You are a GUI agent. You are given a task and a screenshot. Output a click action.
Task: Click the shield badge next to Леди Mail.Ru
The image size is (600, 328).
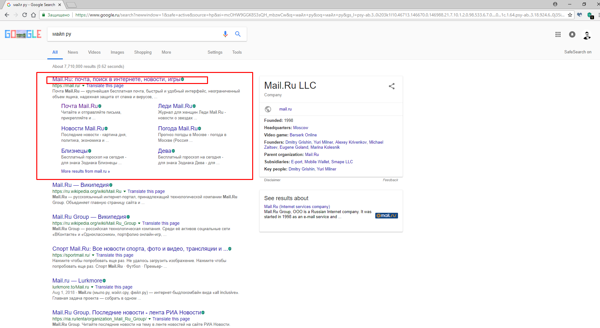point(194,106)
